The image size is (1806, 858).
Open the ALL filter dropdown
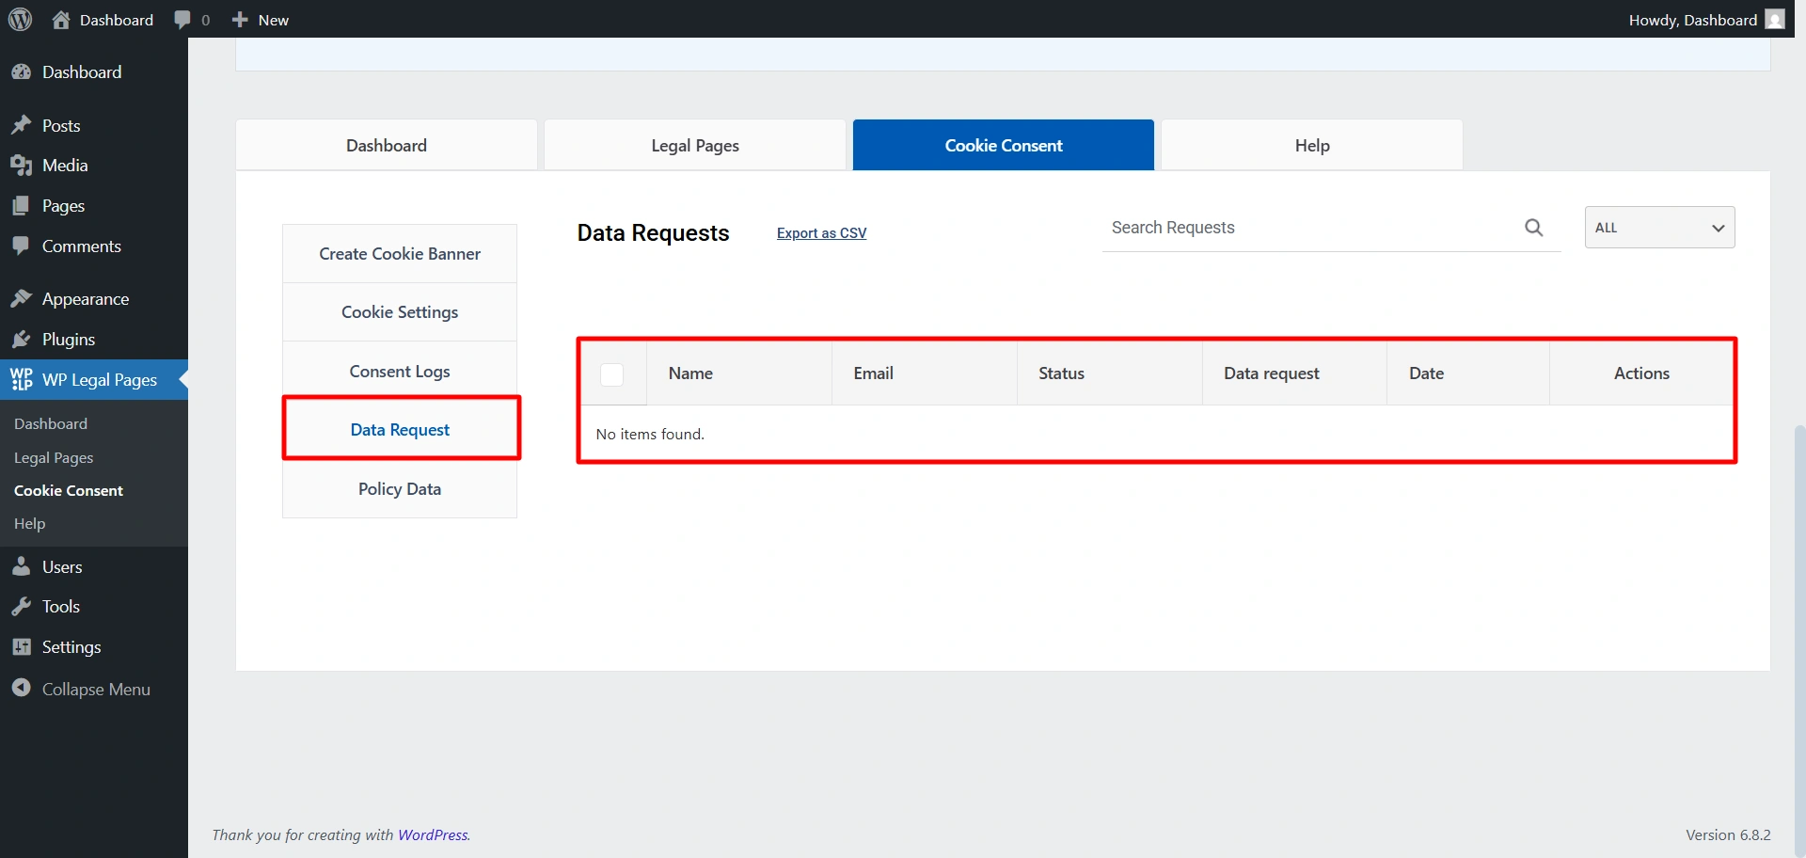click(x=1658, y=227)
